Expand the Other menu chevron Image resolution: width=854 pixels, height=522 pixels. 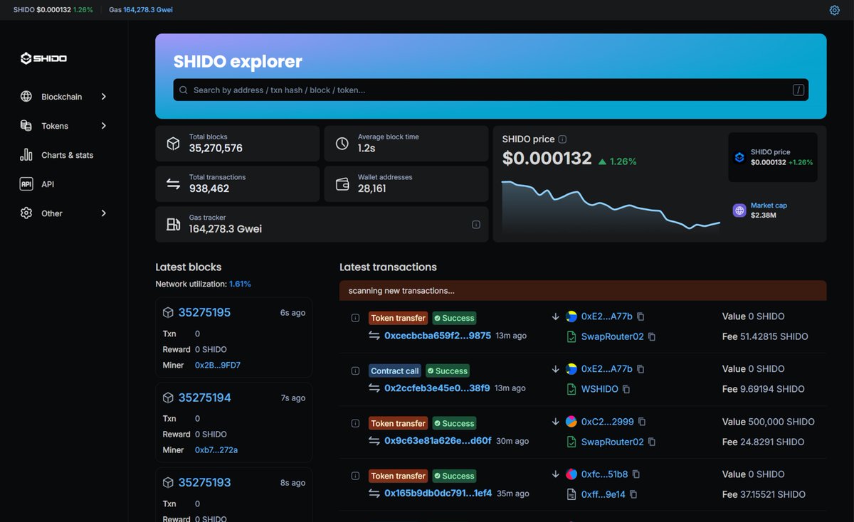point(103,213)
